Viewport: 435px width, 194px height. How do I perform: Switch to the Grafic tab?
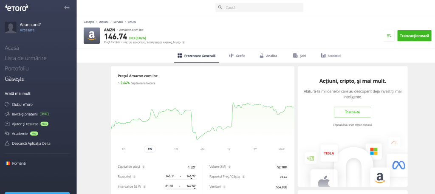pos(237,56)
